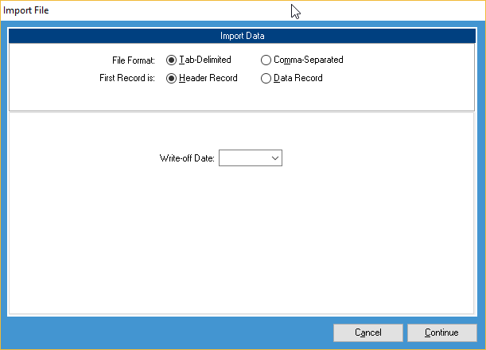The height and width of the screenshot is (350, 486).
Task: Choose Comma-Separated file format option
Action: [x=266, y=60]
